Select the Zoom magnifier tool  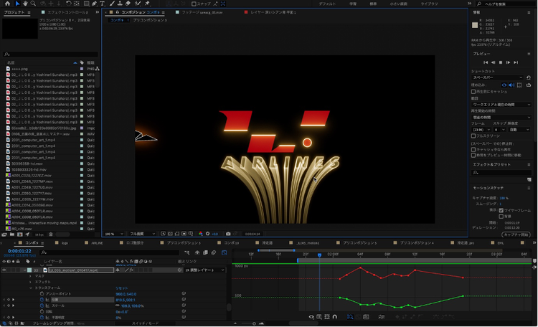(33, 4)
